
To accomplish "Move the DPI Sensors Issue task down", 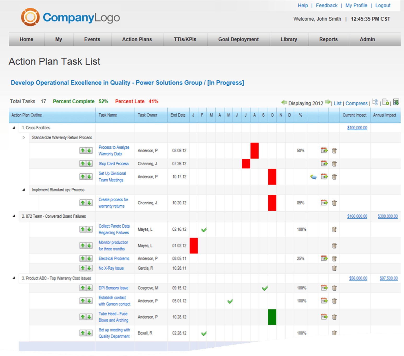I will coord(89,288).
